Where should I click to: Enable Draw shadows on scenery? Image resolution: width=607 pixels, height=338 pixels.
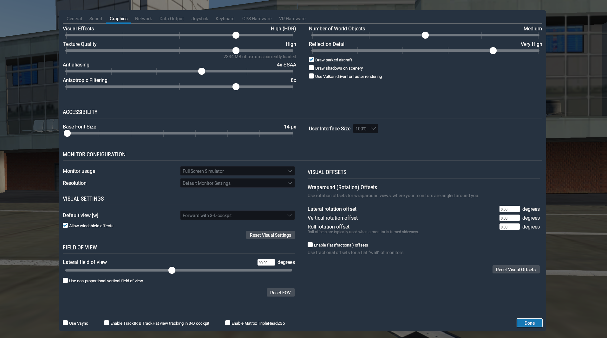pos(311,68)
